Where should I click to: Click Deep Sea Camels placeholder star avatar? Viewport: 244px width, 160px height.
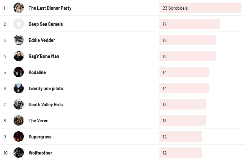click(x=19, y=24)
